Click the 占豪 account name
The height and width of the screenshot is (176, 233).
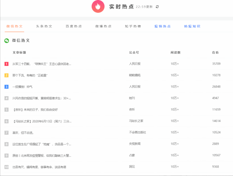click(x=132, y=155)
